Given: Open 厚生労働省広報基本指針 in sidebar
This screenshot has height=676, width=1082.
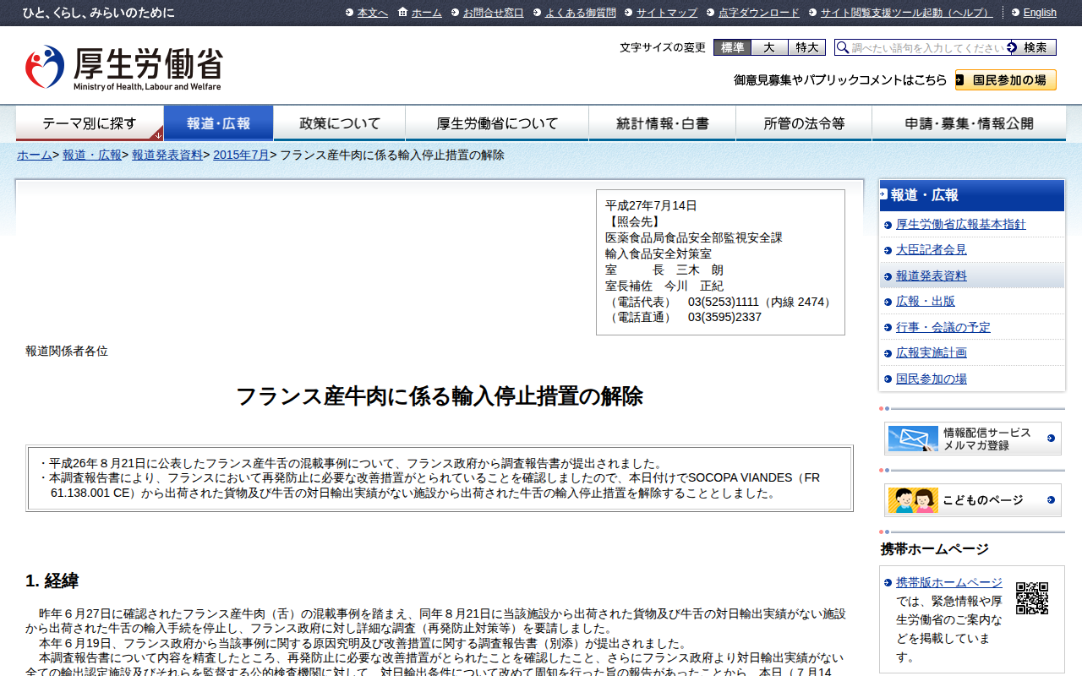Looking at the screenshot, I should pyautogui.click(x=960, y=224).
